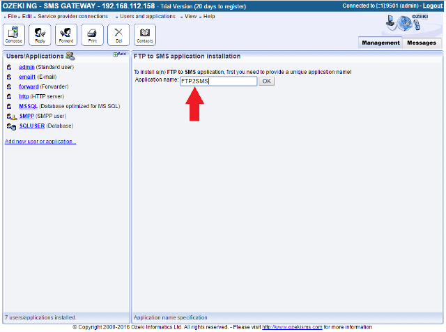
Task: Open the View menu
Action: (190, 16)
